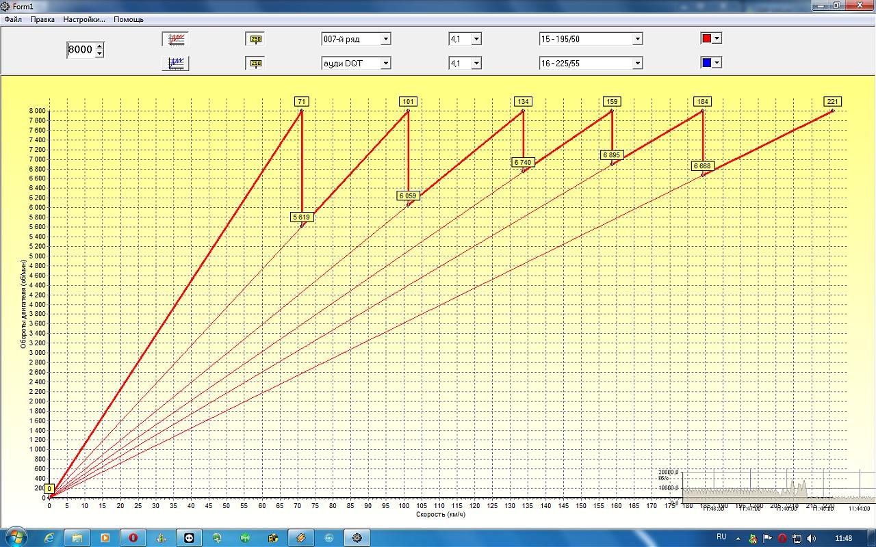Click the 6 740 RPM drop label
The height and width of the screenshot is (547, 876).
pyautogui.click(x=523, y=162)
